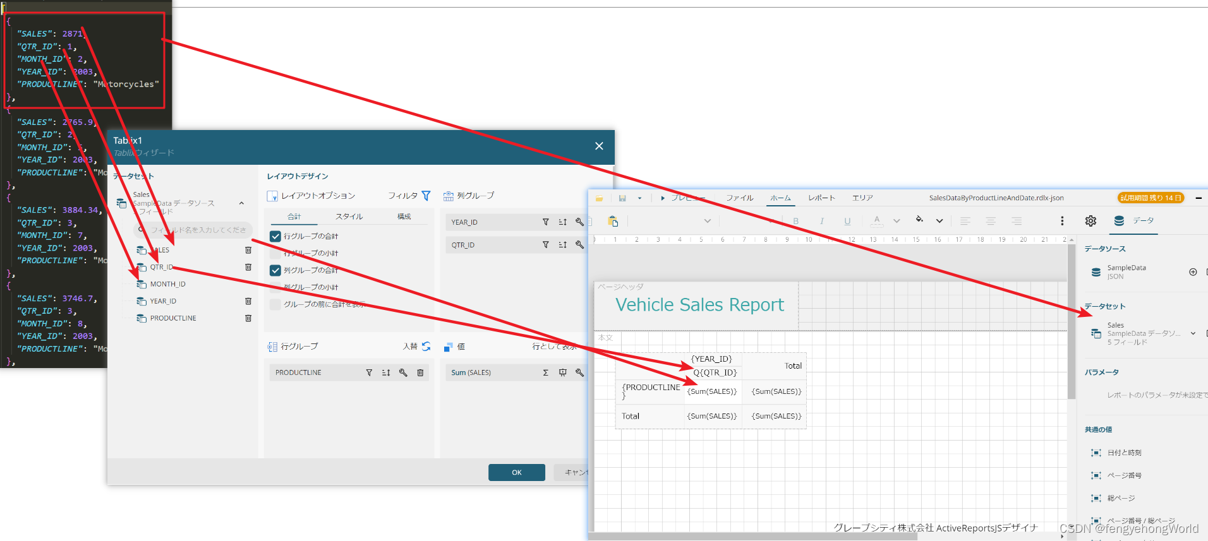Click the trial period remaining badge

pyautogui.click(x=1151, y=198)
